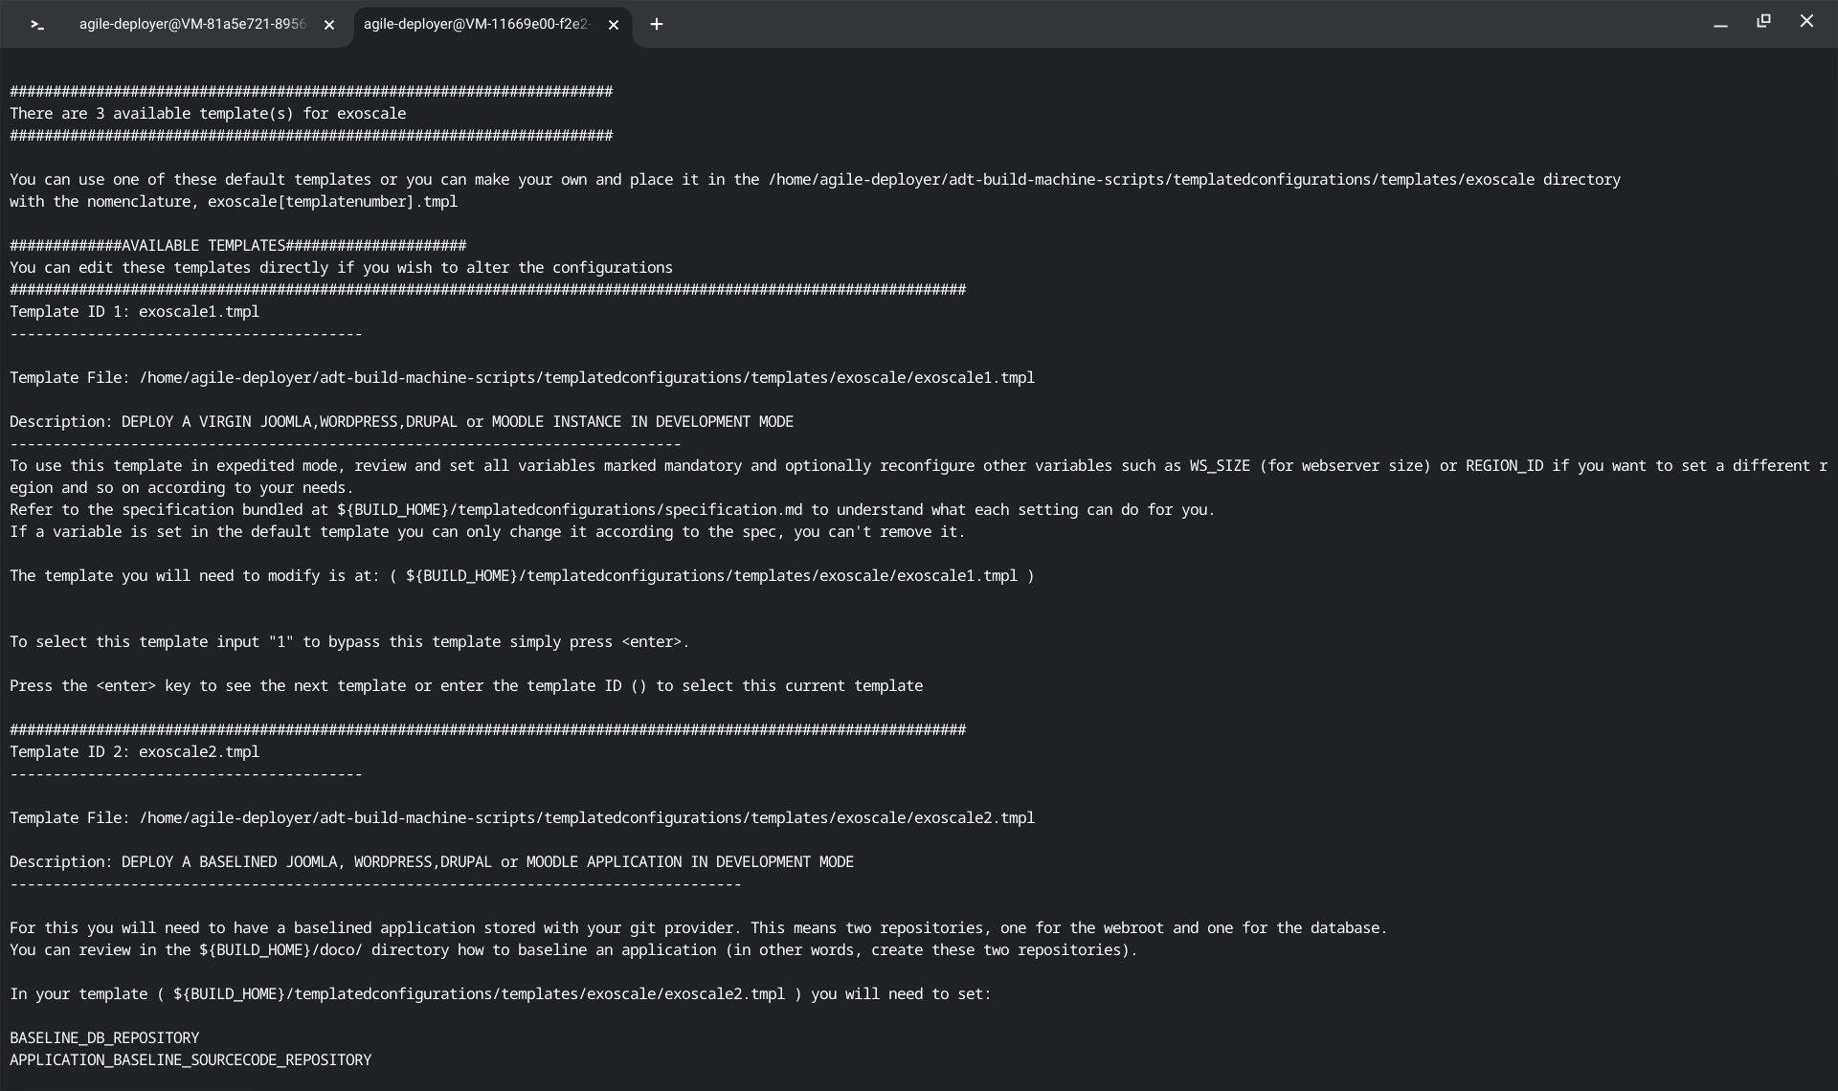Click the DEPLOY A BASELINED JOOMLA description line
Image resolution: width=1838 pixels, height=1091 pixels.
tap(432, 862)
